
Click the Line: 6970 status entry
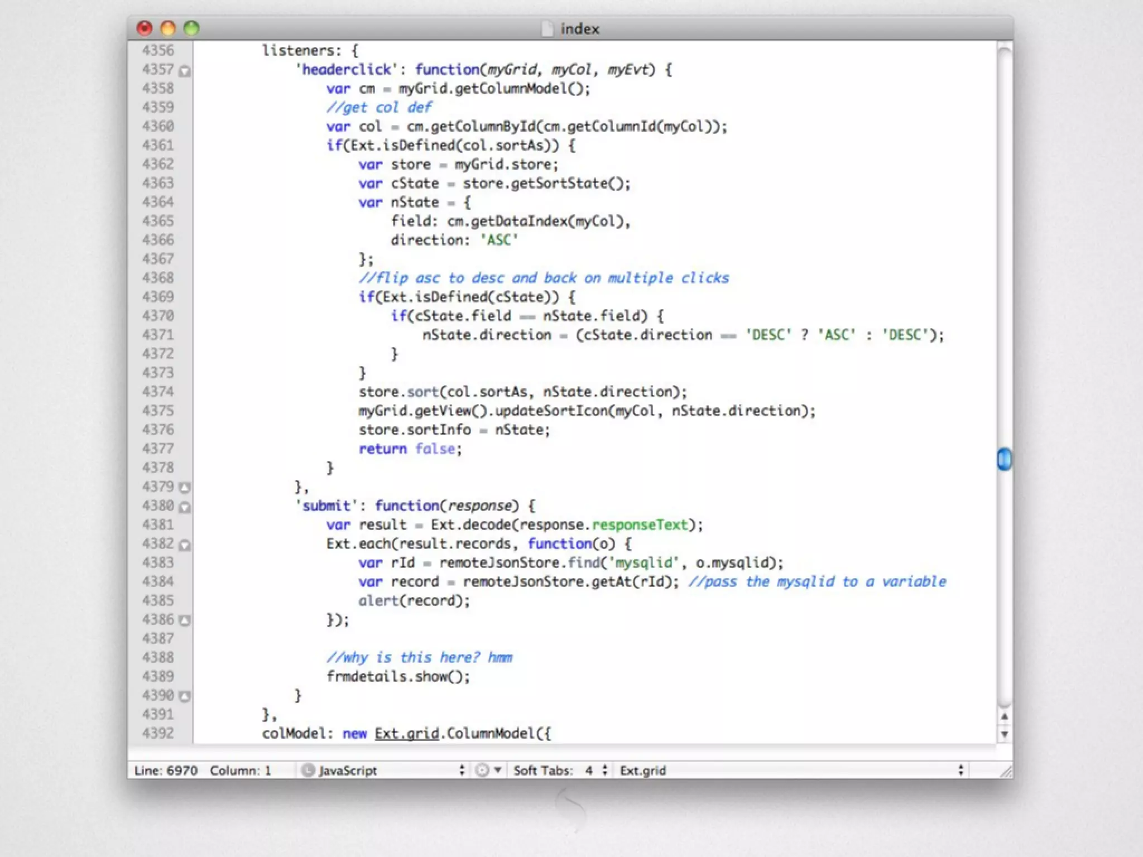tap(166, 771)
